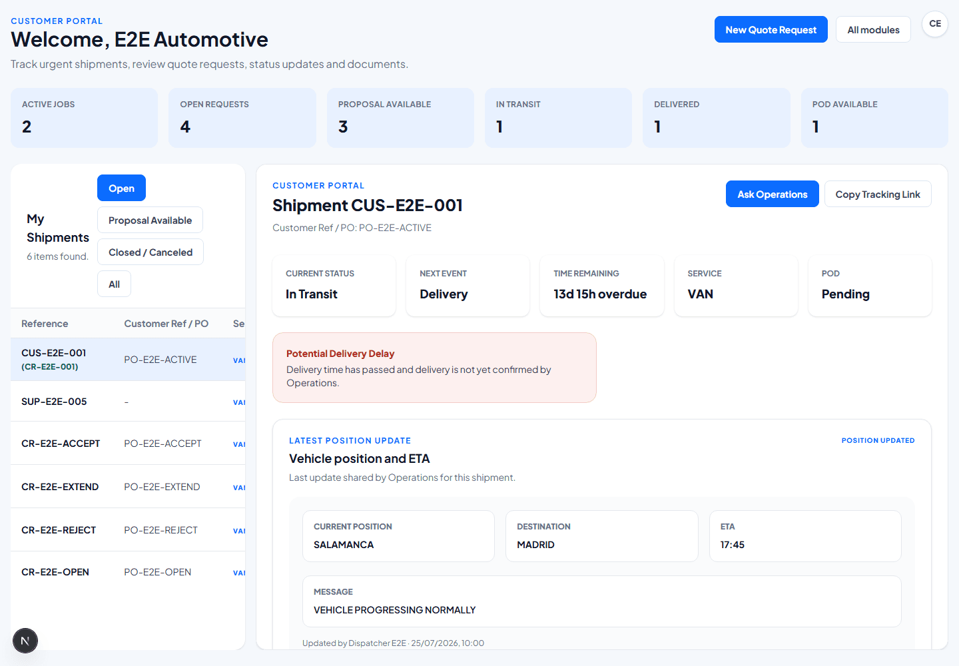This screenshot has width=959, height=666.
Task: Select shipment row CR-E2E-REJECT
Action: pyautogui.click(x=128, y=530)
